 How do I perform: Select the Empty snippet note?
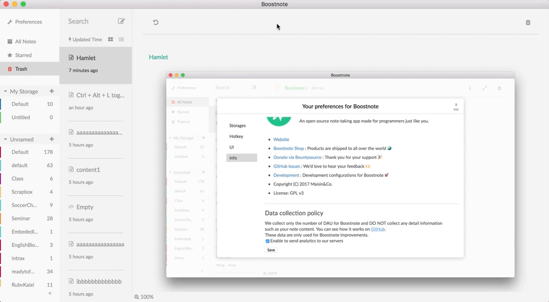tap(96, 214)
